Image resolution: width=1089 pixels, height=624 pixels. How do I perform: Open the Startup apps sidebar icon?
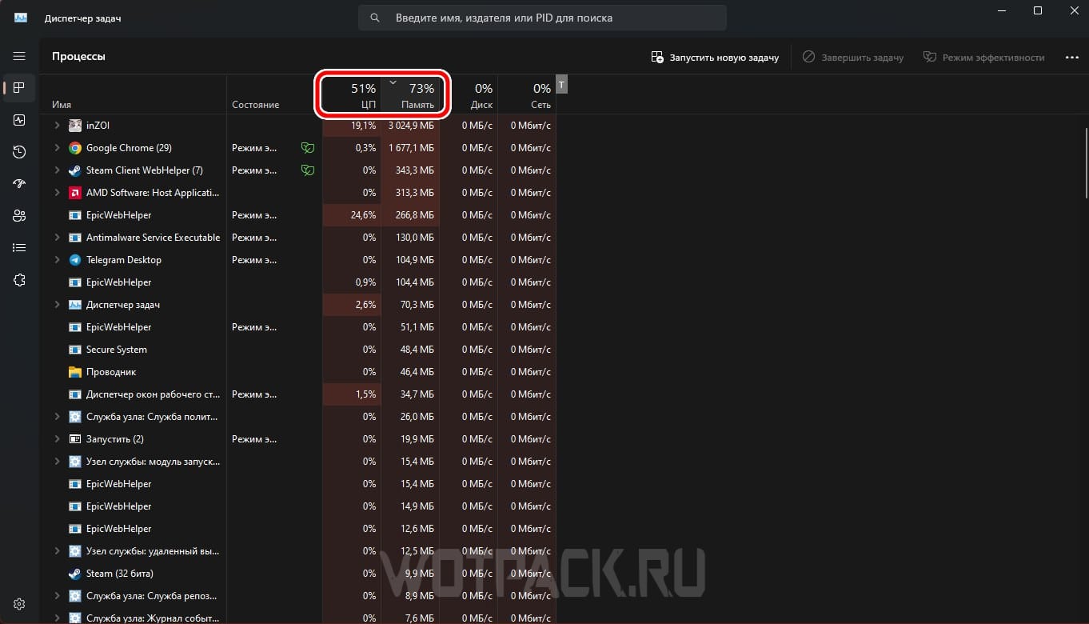(x=19, y=184)
